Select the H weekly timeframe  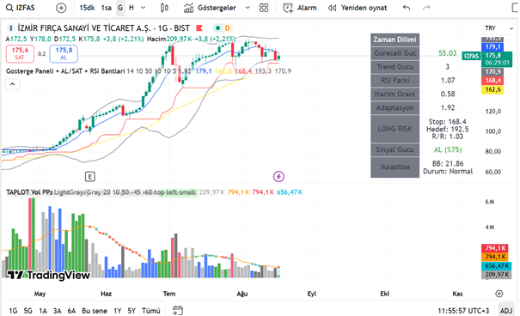132,8
